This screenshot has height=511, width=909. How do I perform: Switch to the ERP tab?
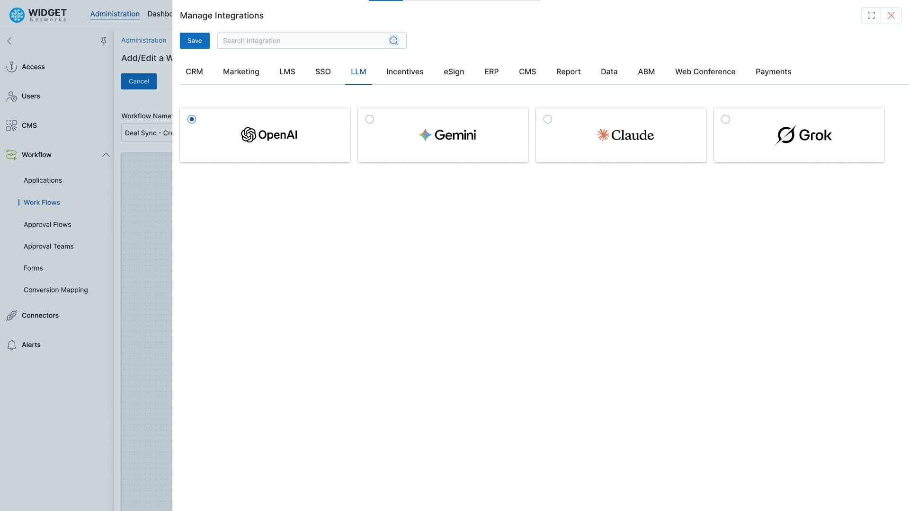coord(491,72)
